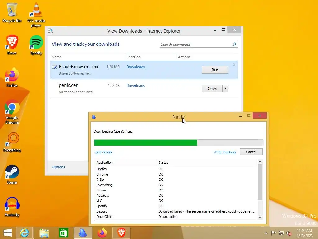This screenshot has height=239, width=318.
Task: Select the Audacity row in Ninite list
Action: click(176, 195)
